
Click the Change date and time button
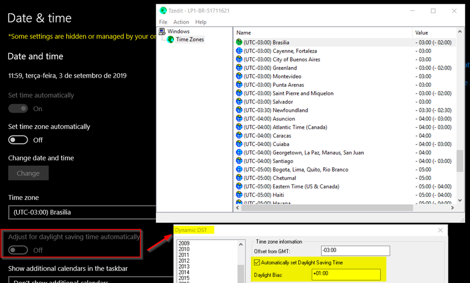(28, 173)
